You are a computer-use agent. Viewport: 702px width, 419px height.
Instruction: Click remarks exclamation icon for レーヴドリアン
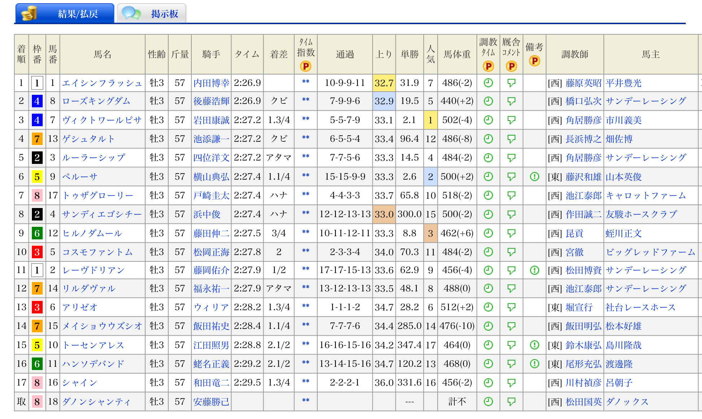coord(534,270)
